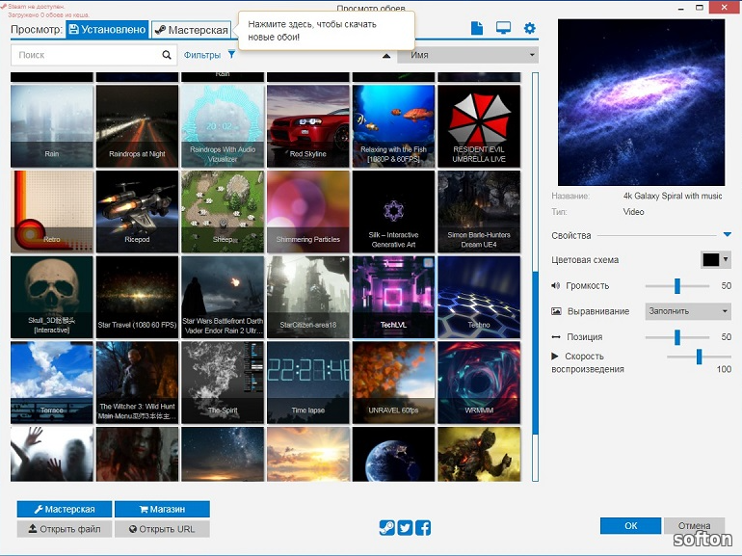
Task: Click the magnifier icon in search box
Action: [x=167, y=56]
